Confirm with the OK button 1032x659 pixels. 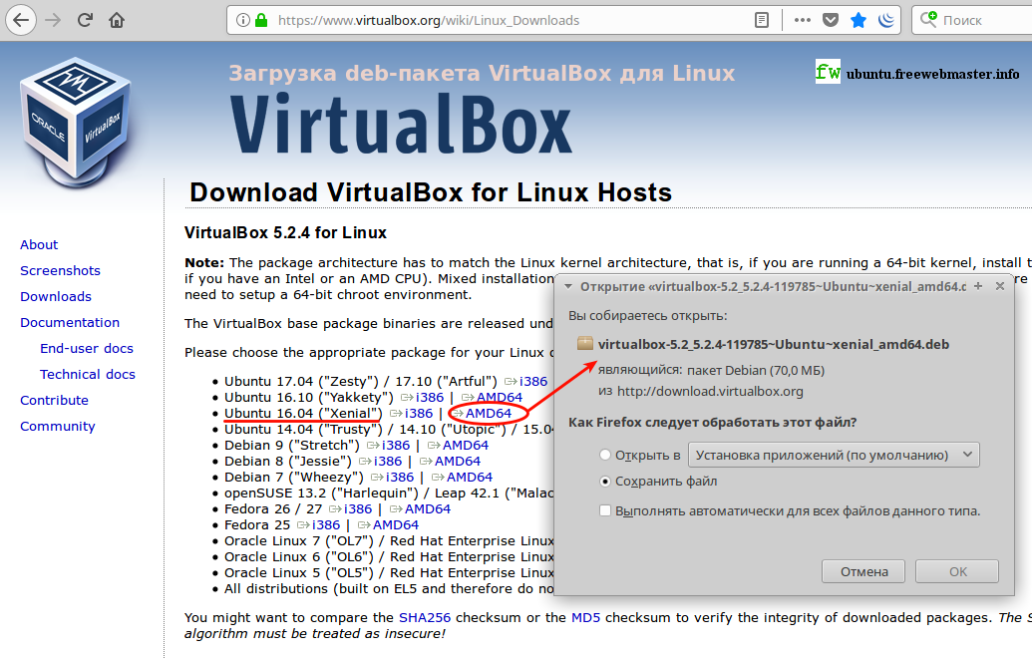957,571
